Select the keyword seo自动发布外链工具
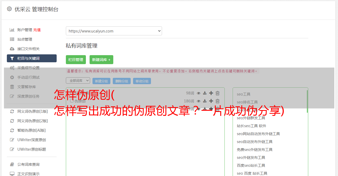Screen dimensions: 338x176 pos(255,142)
